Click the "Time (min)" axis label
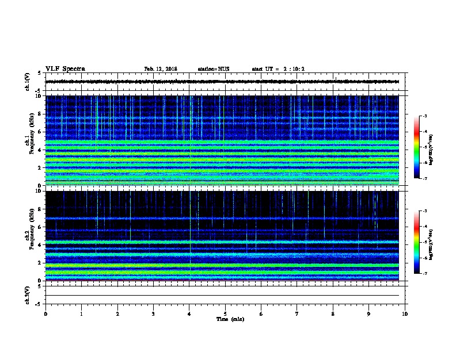This screenshot has width=456, height=352. (230, 319)
